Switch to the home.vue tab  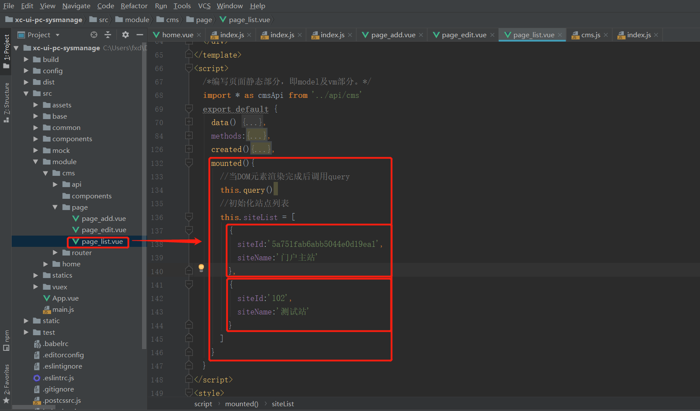coord(177,35)
